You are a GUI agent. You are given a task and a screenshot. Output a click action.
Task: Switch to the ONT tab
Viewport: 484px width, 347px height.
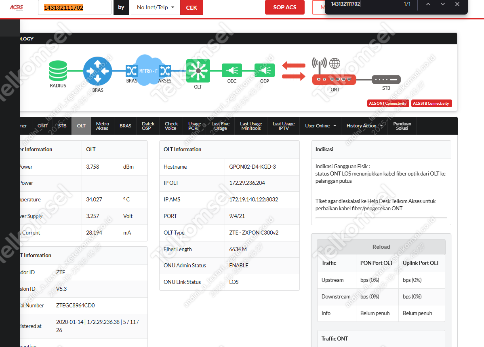[42, 126]
